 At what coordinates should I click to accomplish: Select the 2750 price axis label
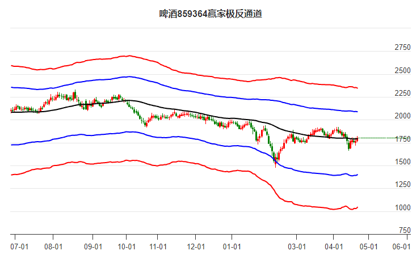pyautogui.click(x=402, y=48)
